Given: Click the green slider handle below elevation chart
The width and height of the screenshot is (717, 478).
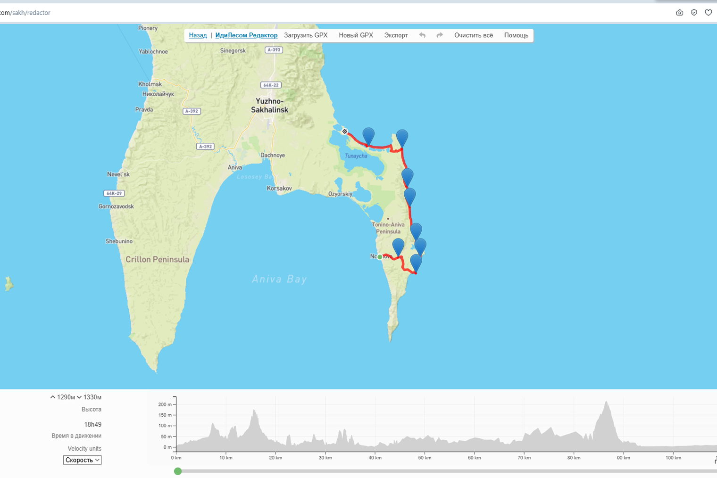Looking at the screenshot, I should 178,471.
